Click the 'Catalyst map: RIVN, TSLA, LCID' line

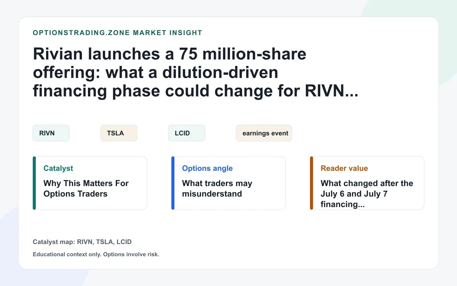click(82, 242)
